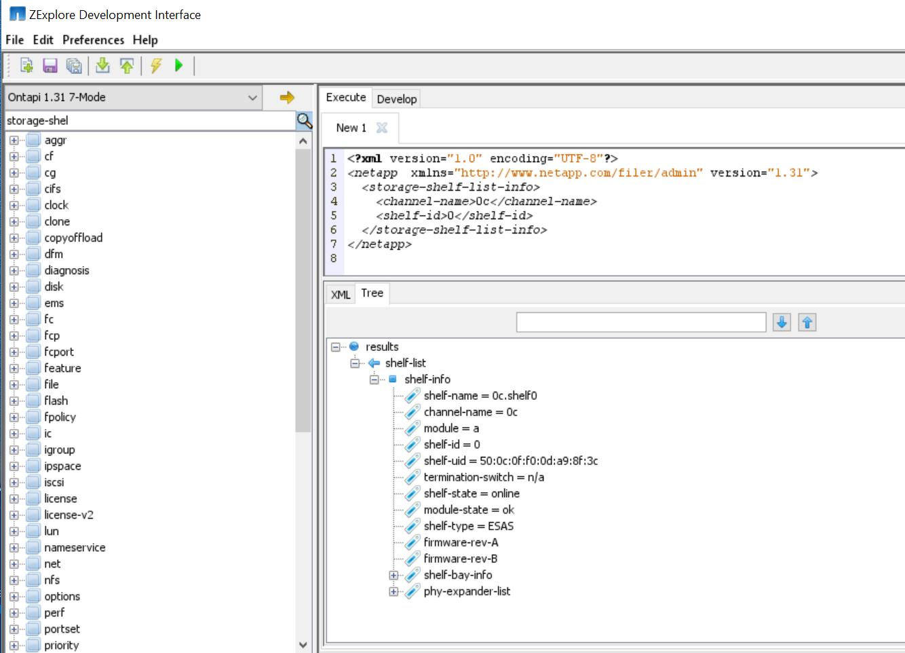Viewport: 905px width, 653px height.
Task: Click the results tree search field
Action: pyautogui.click(x=640, y=322)
